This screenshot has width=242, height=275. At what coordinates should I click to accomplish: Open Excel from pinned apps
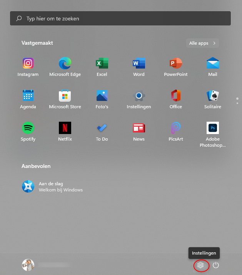(102, 67)
